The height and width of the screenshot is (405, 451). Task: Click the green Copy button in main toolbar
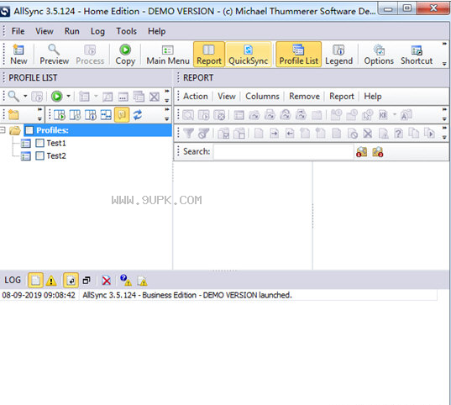tap(125, 55)
